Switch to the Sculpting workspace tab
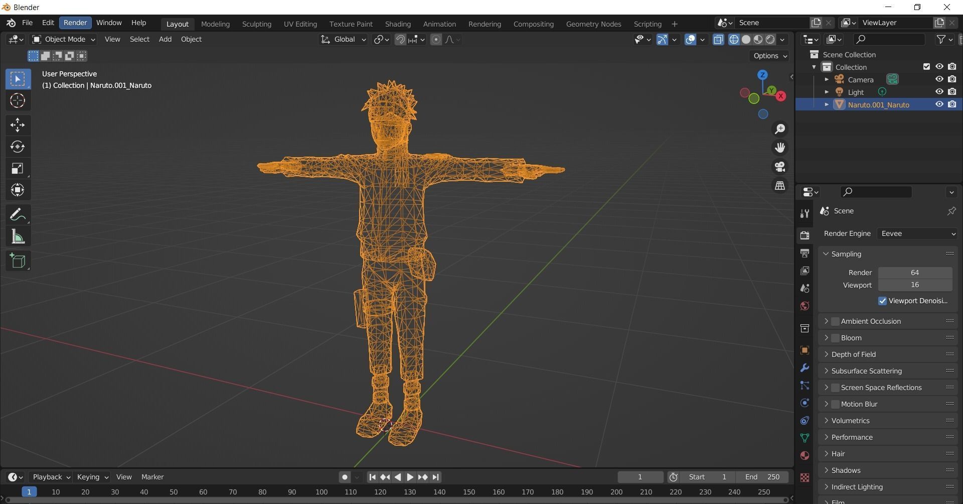Viewport: 963px width, 504px height. click(x=256, y=24)
